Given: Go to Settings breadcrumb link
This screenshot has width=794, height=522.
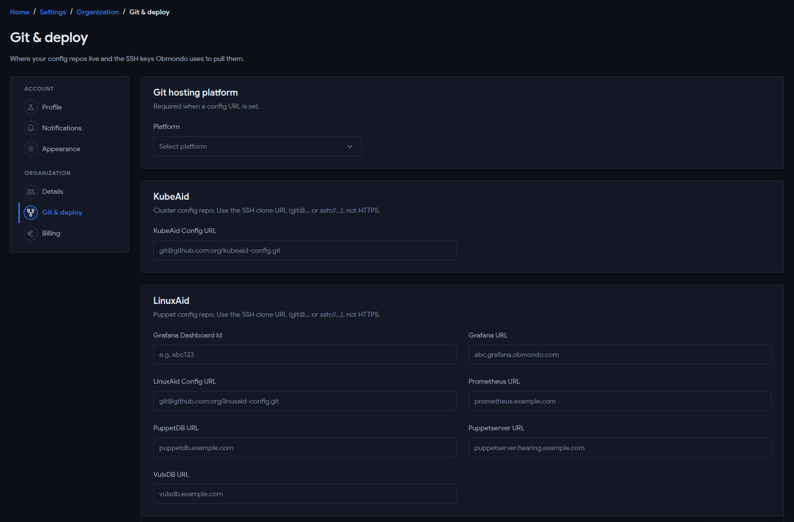Looking at the screenshot, I should [53, 12].
